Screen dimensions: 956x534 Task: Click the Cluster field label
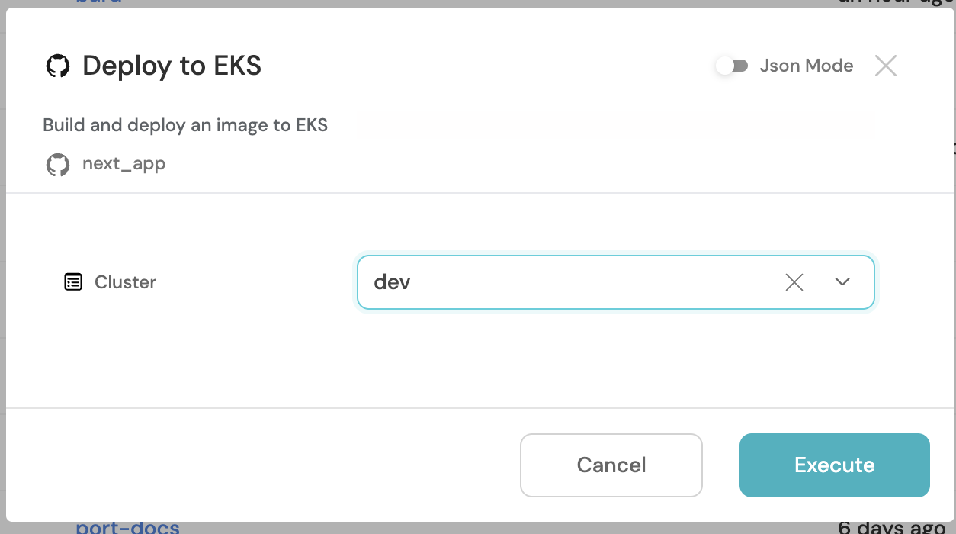pos(125,282)
